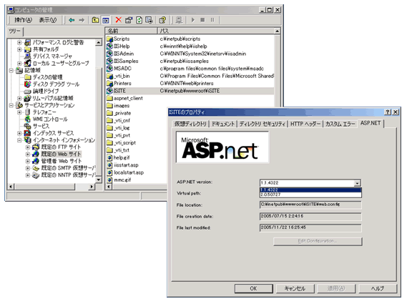This screenshot has height=304, width=407.
Task: Collapse the サービスとアプリケーション node
Action: tap(11, 105)
